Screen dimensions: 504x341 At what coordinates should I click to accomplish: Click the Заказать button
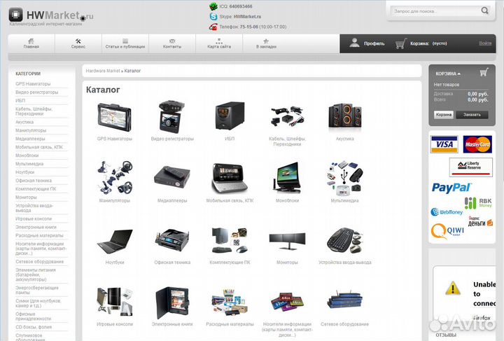(472, 115)
